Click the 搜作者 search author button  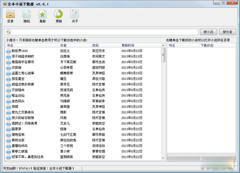point(228,32)
